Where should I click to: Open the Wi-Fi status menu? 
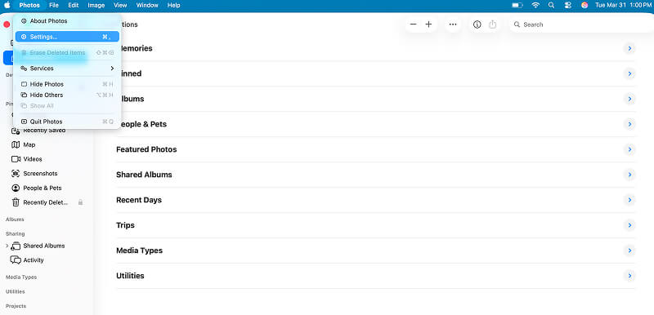point(535,6)
